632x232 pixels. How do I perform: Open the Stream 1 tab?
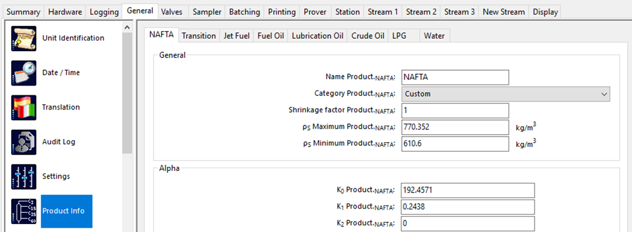383,12
